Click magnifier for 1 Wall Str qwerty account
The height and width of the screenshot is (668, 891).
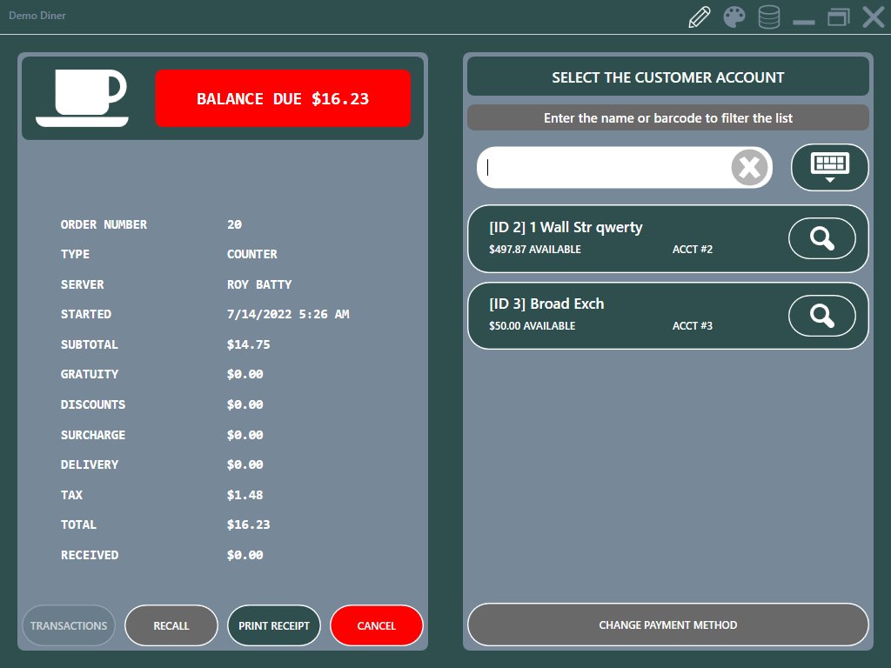[821, 238]
